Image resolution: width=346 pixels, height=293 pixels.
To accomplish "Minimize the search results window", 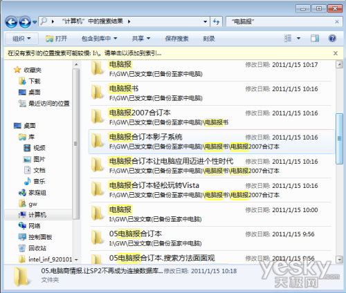I will tap(303, 9).
